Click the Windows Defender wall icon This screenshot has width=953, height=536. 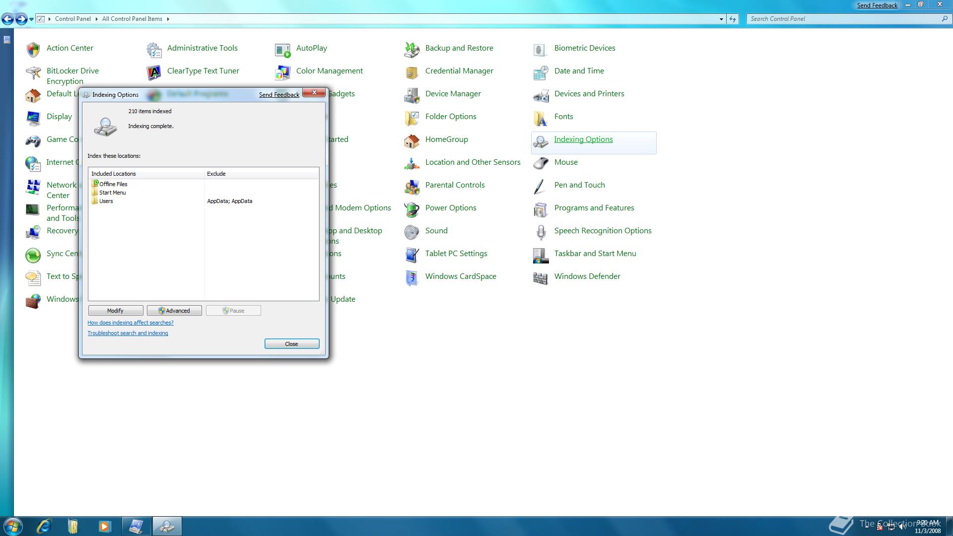coord(541,278)
